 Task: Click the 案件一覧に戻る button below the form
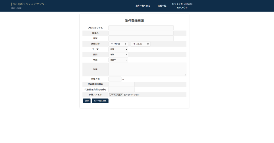[100, 101]
